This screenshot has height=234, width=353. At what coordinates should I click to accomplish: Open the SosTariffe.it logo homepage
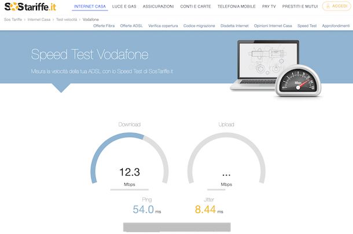[x=30, y=6]
